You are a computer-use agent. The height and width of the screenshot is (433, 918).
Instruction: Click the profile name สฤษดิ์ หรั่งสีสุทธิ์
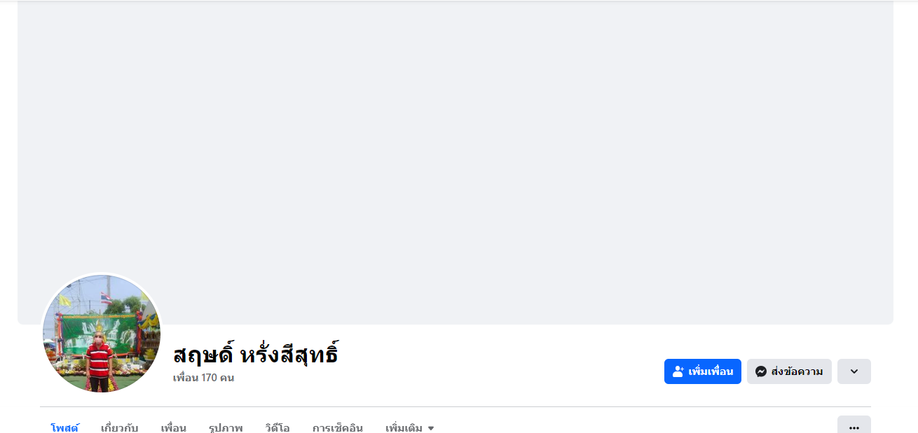coord(256,354)
